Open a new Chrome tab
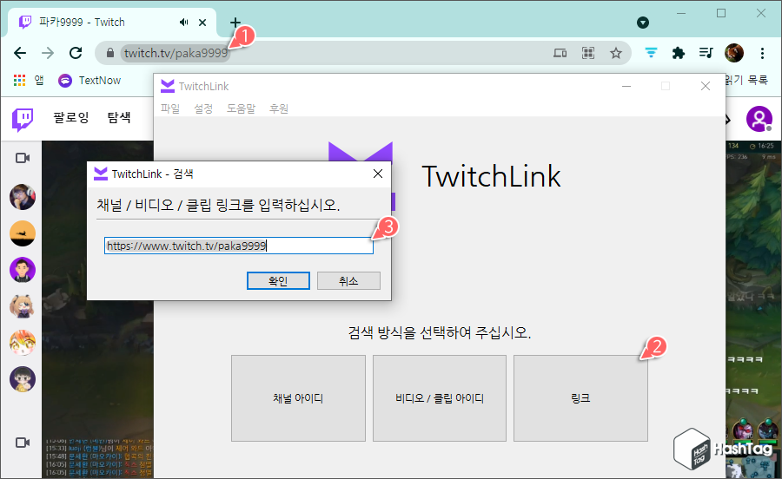The image size is (782, 479). point(235,23)
